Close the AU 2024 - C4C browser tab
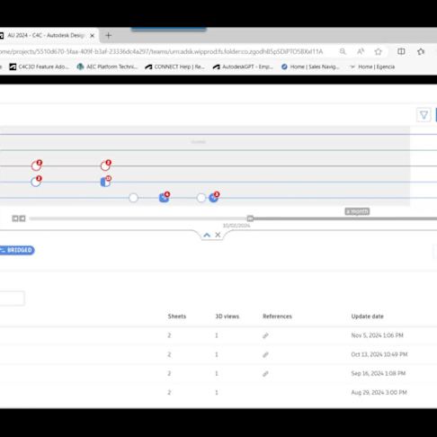 coord(93,36)
